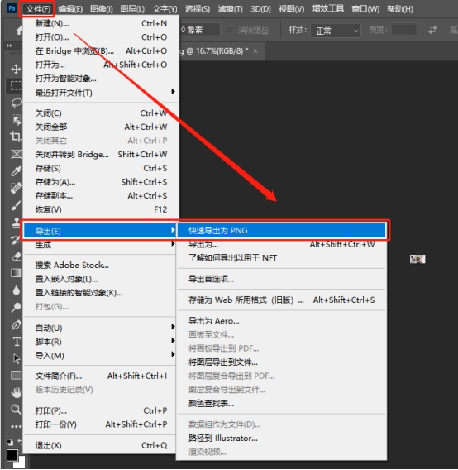
Task: Select the Rectangle shape tool
Action: tap(16, 375)
